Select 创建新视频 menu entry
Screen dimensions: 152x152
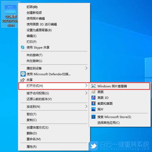(54, 13)
